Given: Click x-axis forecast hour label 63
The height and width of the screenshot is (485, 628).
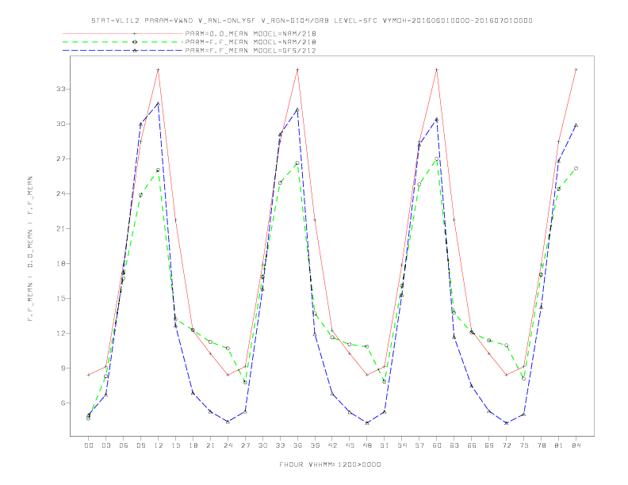Looking at the screenshot, I should [454, 445].
